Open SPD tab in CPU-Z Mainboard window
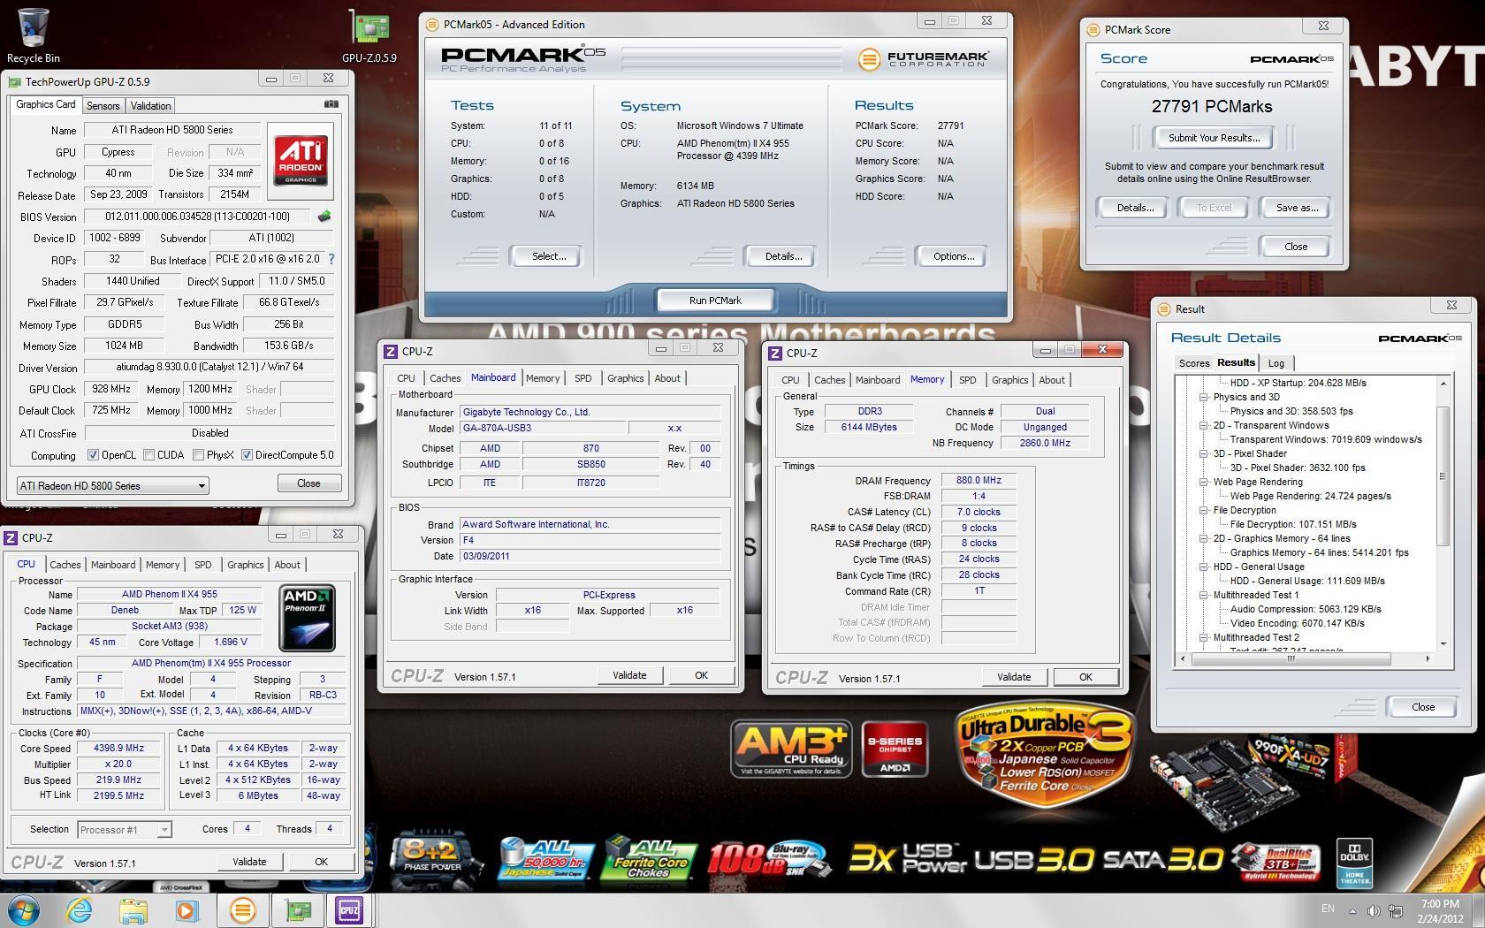The height and width of the screenshot is (928, 1485). tap(583, 378)
